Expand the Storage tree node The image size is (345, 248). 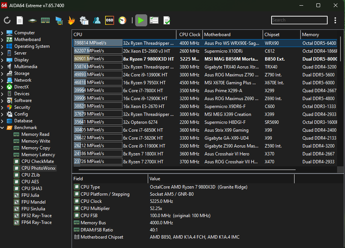(x=2, y=74)
